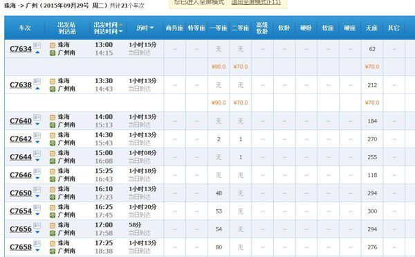The height and width of the screenshot is (257, 415).
Task: Open train number link C7658
Action: tap(21, 247)
